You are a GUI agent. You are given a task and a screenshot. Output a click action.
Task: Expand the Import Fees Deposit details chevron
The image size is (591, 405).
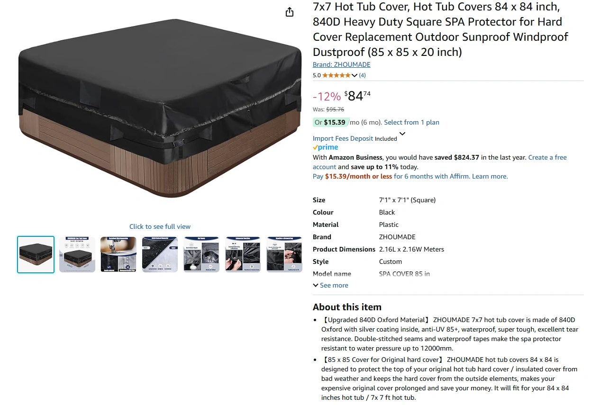pyautogui.click(x=402, y=134)
